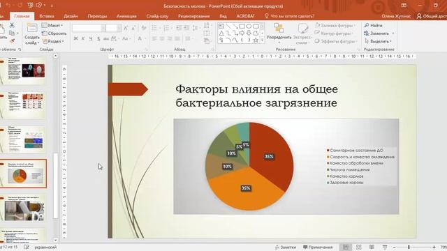
Task: Open the Дизайн ribbon tab
Action: [71, 16]
